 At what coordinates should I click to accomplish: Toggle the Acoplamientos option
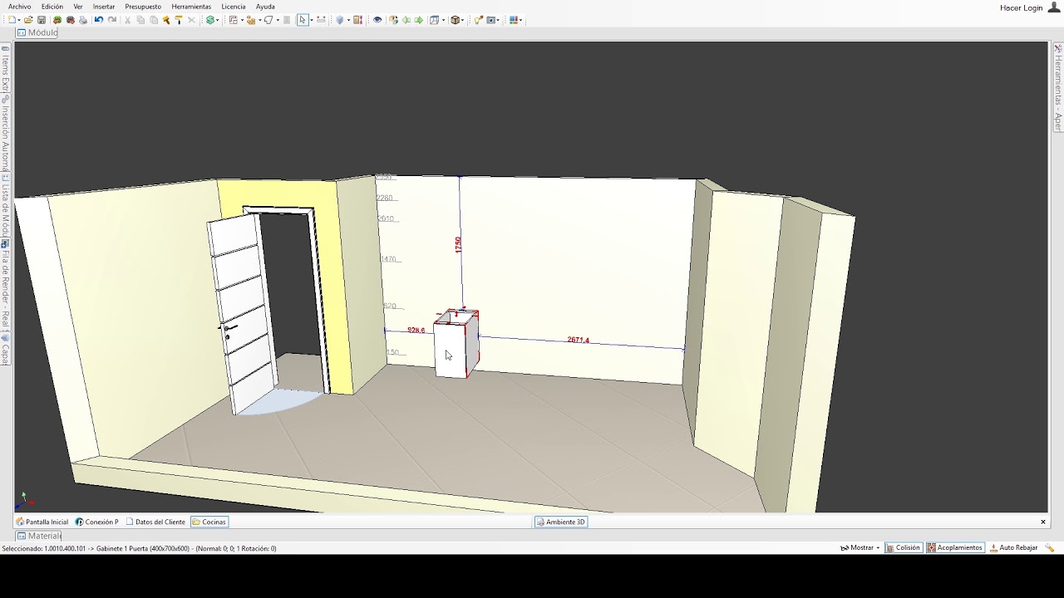pos(955,548)
